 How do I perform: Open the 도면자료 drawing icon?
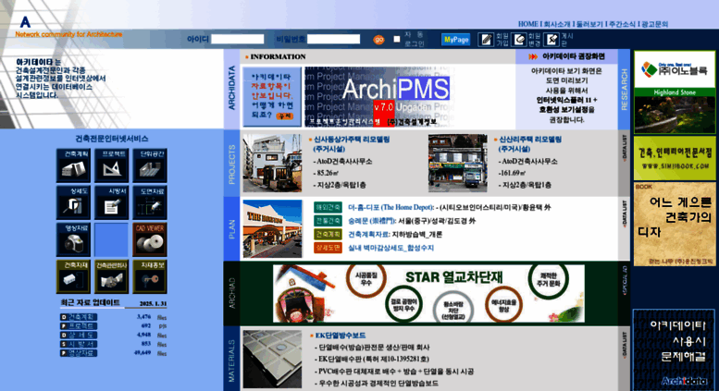click(x=150, y=202)
